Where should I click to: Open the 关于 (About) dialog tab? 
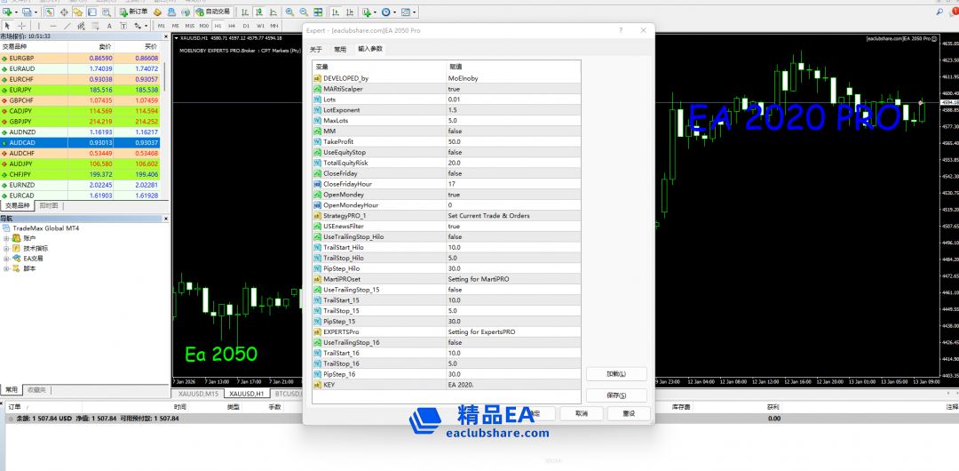pos(316,49)
